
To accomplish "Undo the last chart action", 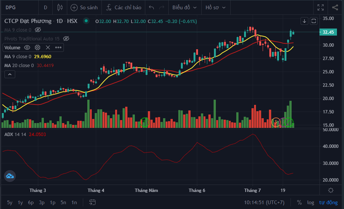I will click(x=151, y=7).
